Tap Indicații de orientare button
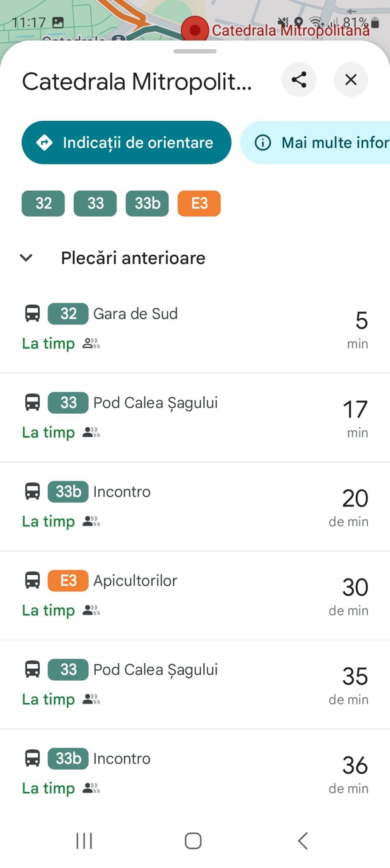Image resolution: width=390 pixels, height=868 pixels. [126, 142]
